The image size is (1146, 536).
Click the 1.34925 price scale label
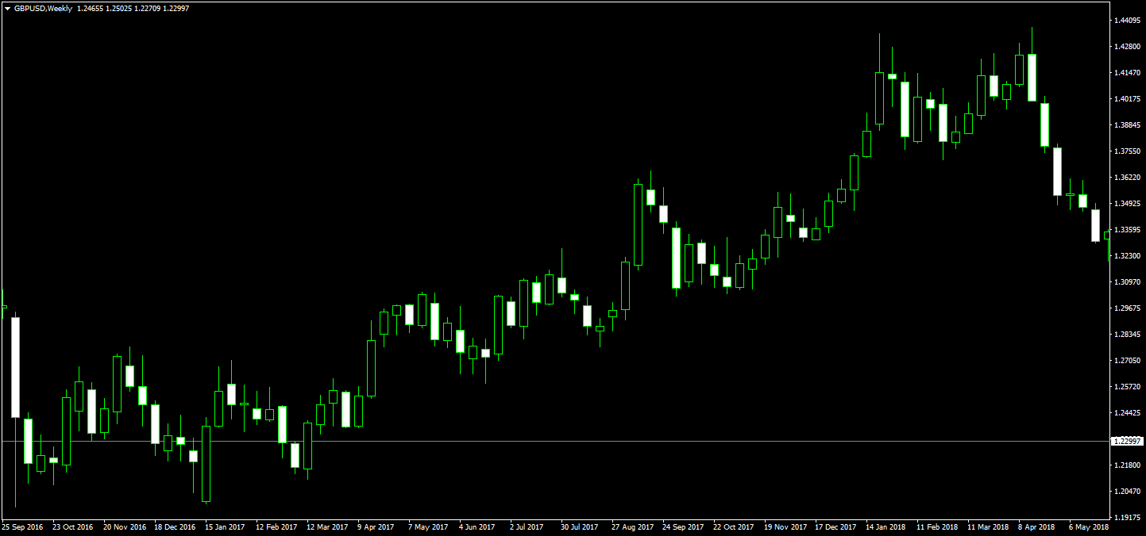pos(1128,203)
